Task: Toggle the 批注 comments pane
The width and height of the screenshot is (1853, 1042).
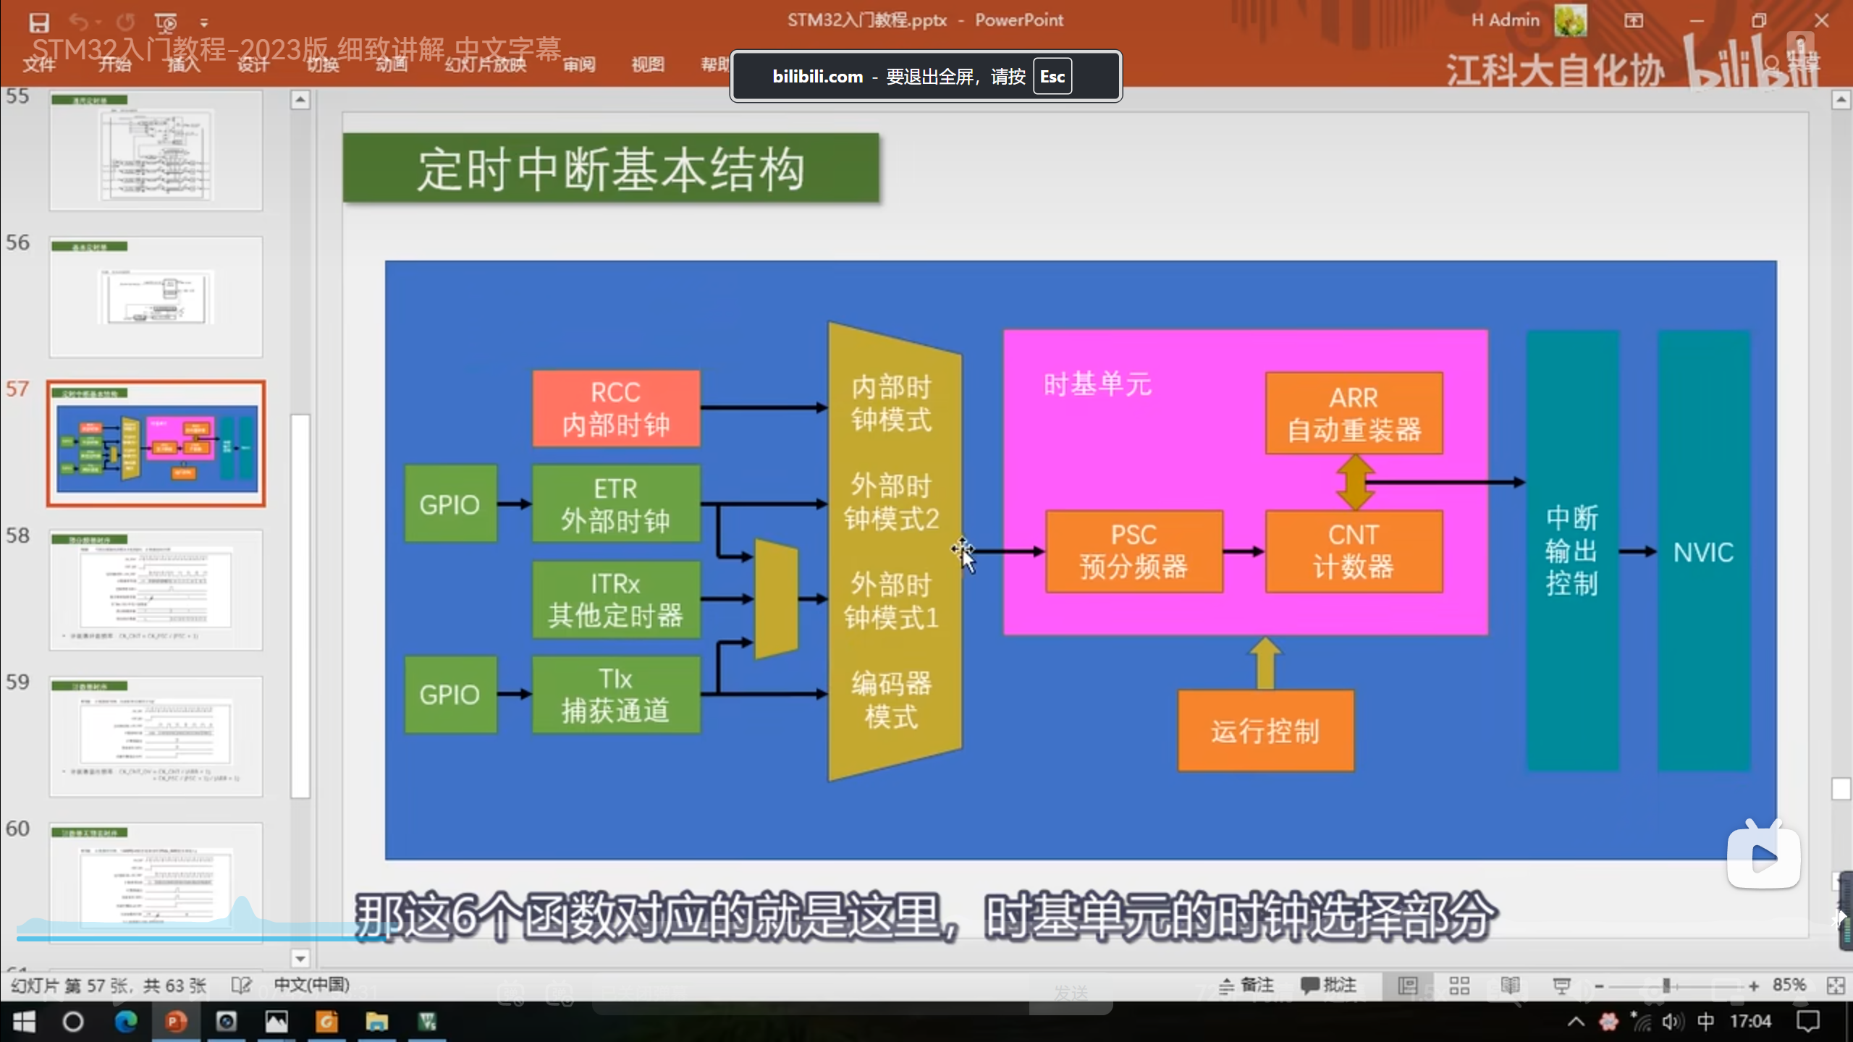Action: point(1329,986)
